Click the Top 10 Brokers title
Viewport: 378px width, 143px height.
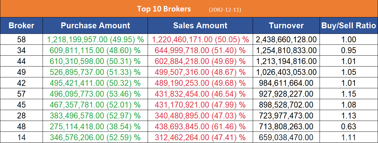(x=164, y=9)
